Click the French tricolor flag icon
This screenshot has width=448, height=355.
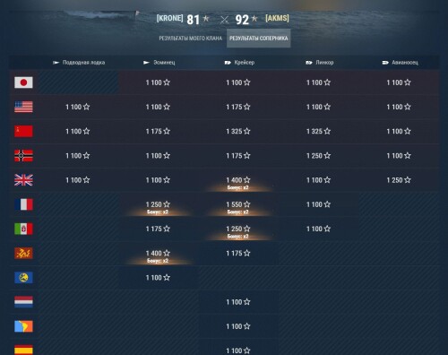pyautogui.click(x=23, y=204)
